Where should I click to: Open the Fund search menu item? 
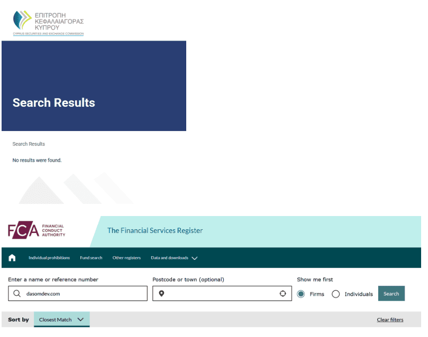(91, 258)
